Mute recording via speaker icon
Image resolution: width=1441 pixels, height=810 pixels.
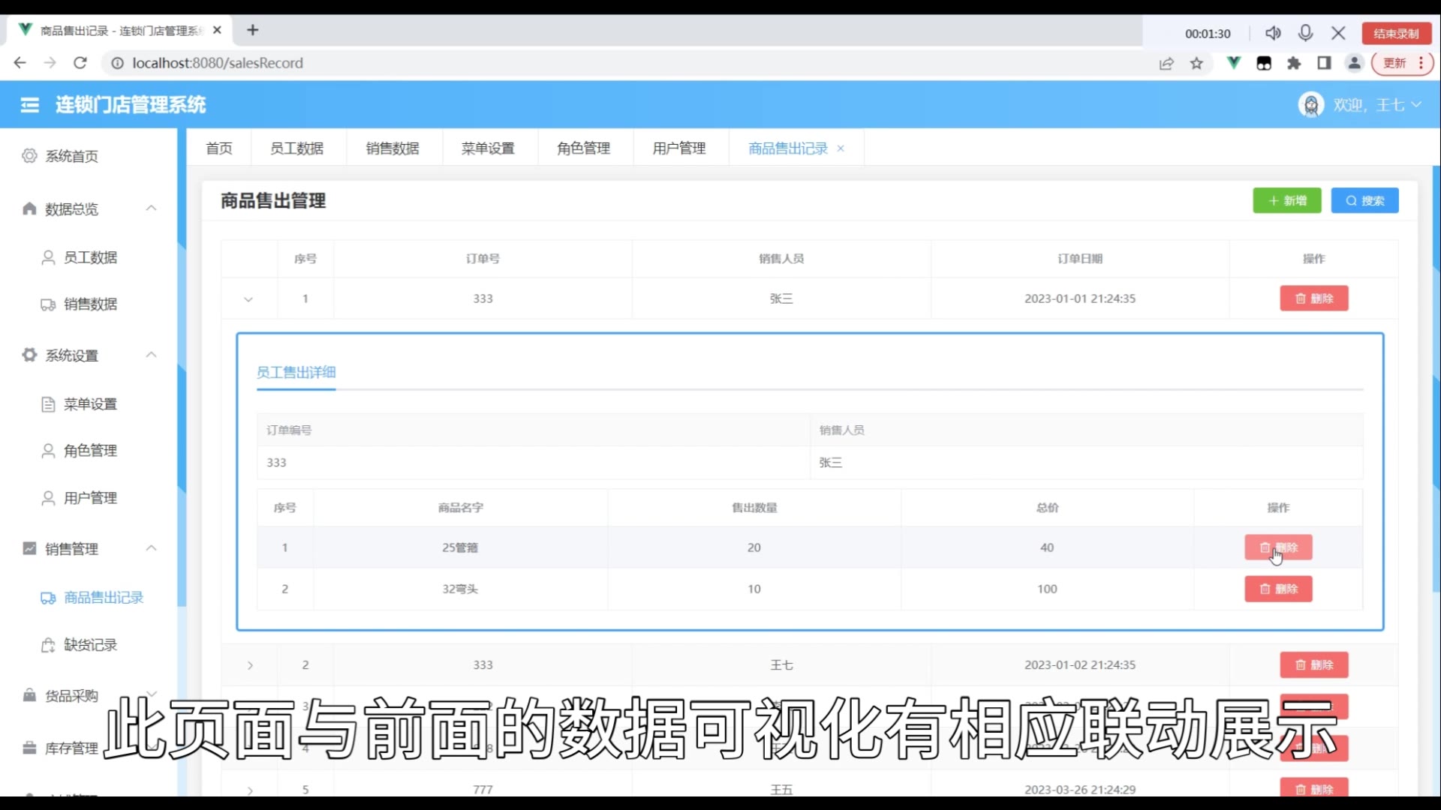1273,33
